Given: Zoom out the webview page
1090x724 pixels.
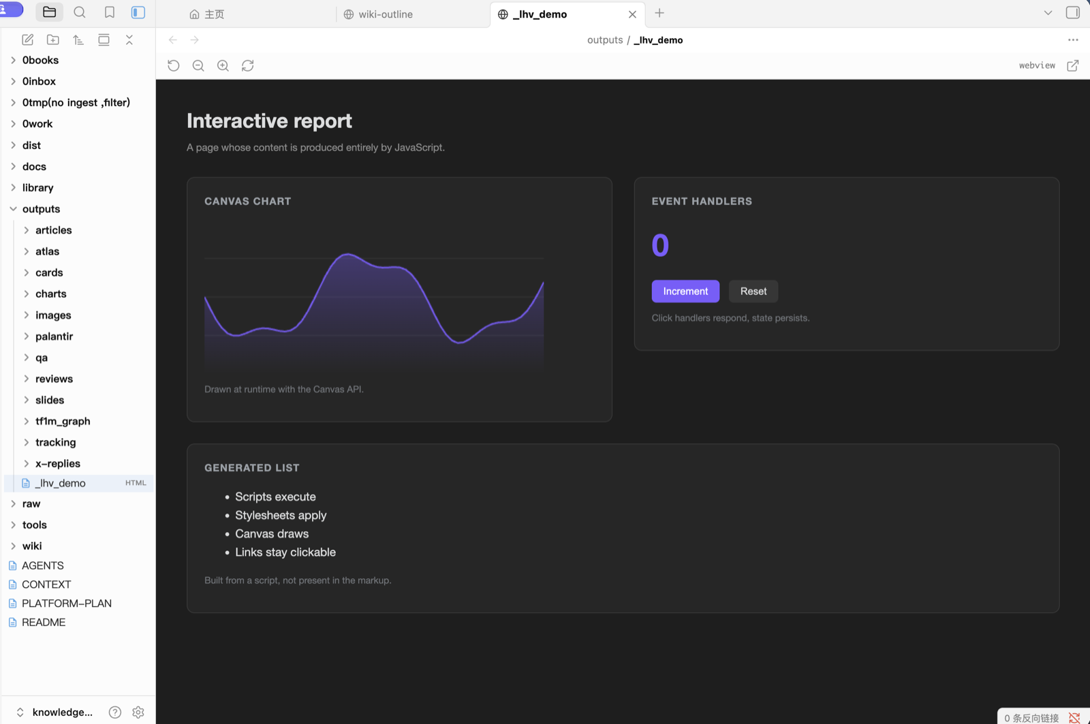Looking at the screenshot, I should pyautogui.click(x=198, y=65).
